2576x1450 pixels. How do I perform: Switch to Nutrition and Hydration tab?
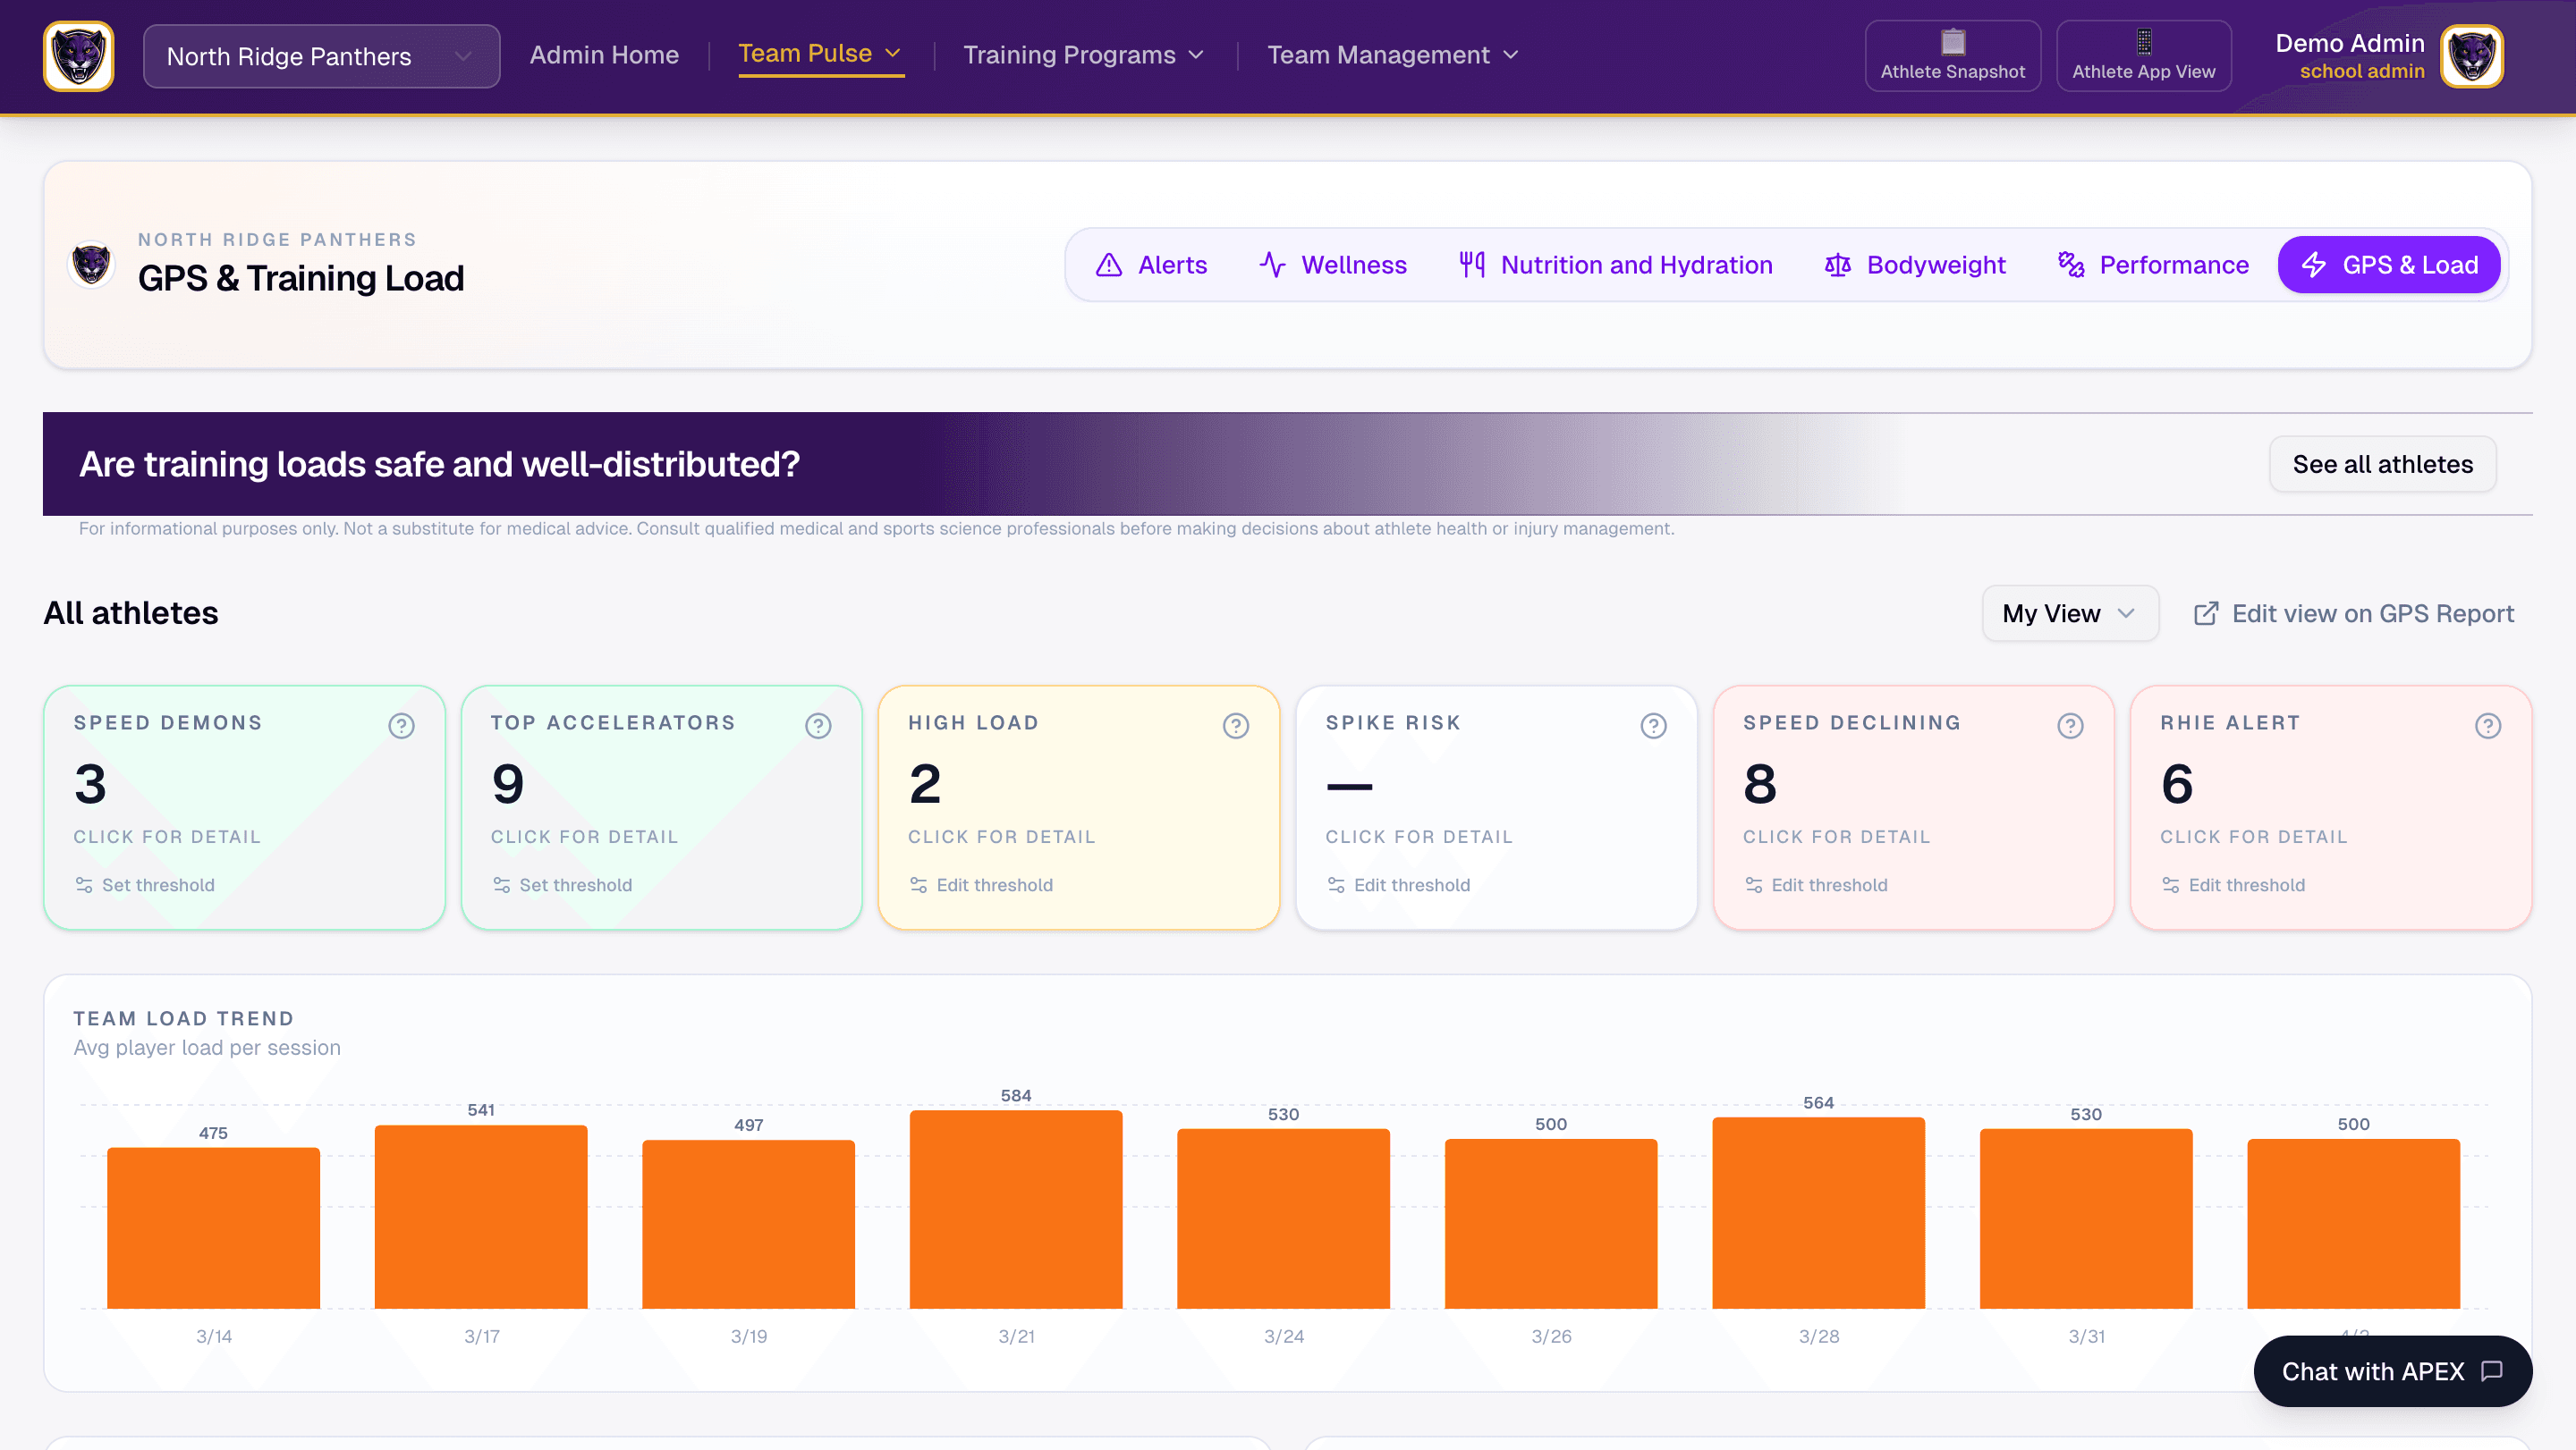pos(1615,265)
